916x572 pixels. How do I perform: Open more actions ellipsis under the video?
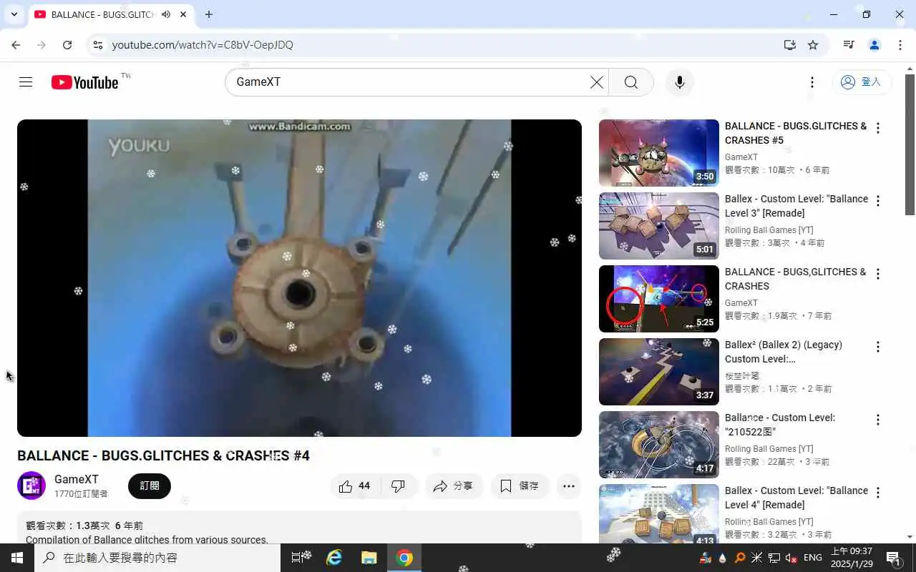pyautogui.click(x=569, y=486)
